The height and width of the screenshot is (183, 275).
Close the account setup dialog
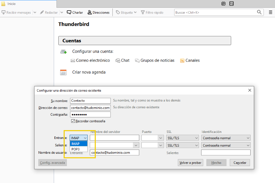pos(250,90)
